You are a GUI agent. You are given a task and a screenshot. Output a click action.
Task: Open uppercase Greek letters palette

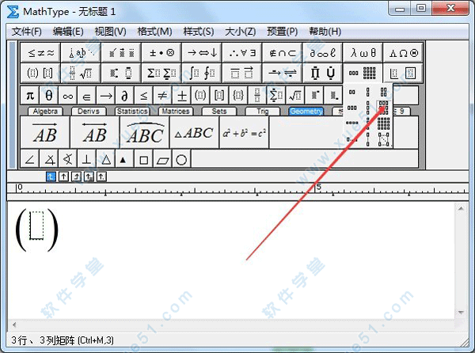pyautogui.click(x=403, y=53)
